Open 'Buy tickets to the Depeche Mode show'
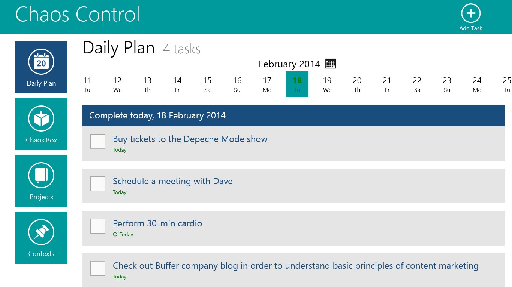The image size is (512, 287). (x=190, y=139)
